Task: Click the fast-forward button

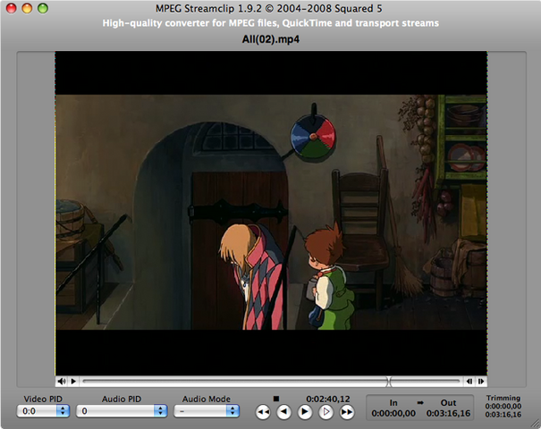Action: click(x=347, y=412)
